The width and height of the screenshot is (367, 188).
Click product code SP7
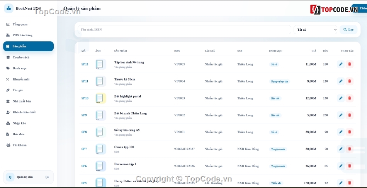click(x=84, y=149)
